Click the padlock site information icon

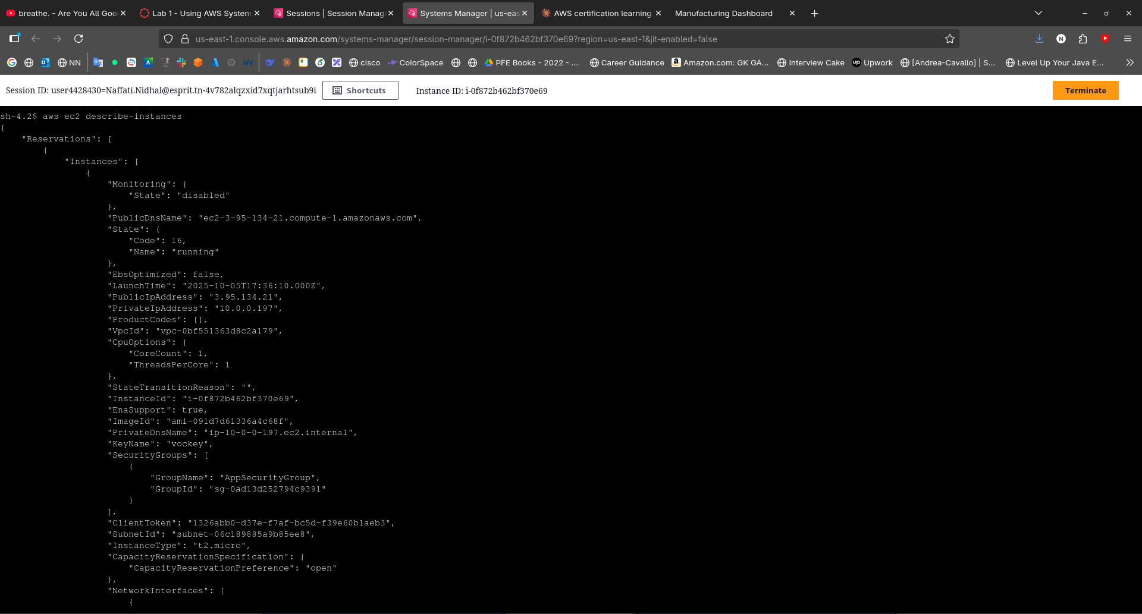185,39
